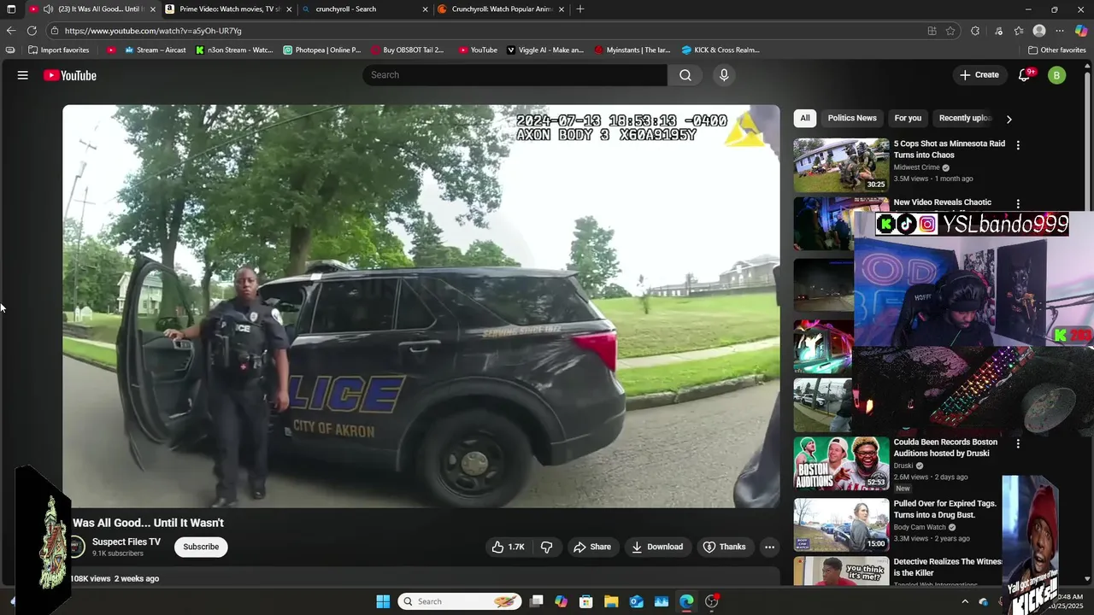Viewport: 1094px width, 615px height.
Task: Open the account avatar menu "B"
Action: click(1056, 75)
